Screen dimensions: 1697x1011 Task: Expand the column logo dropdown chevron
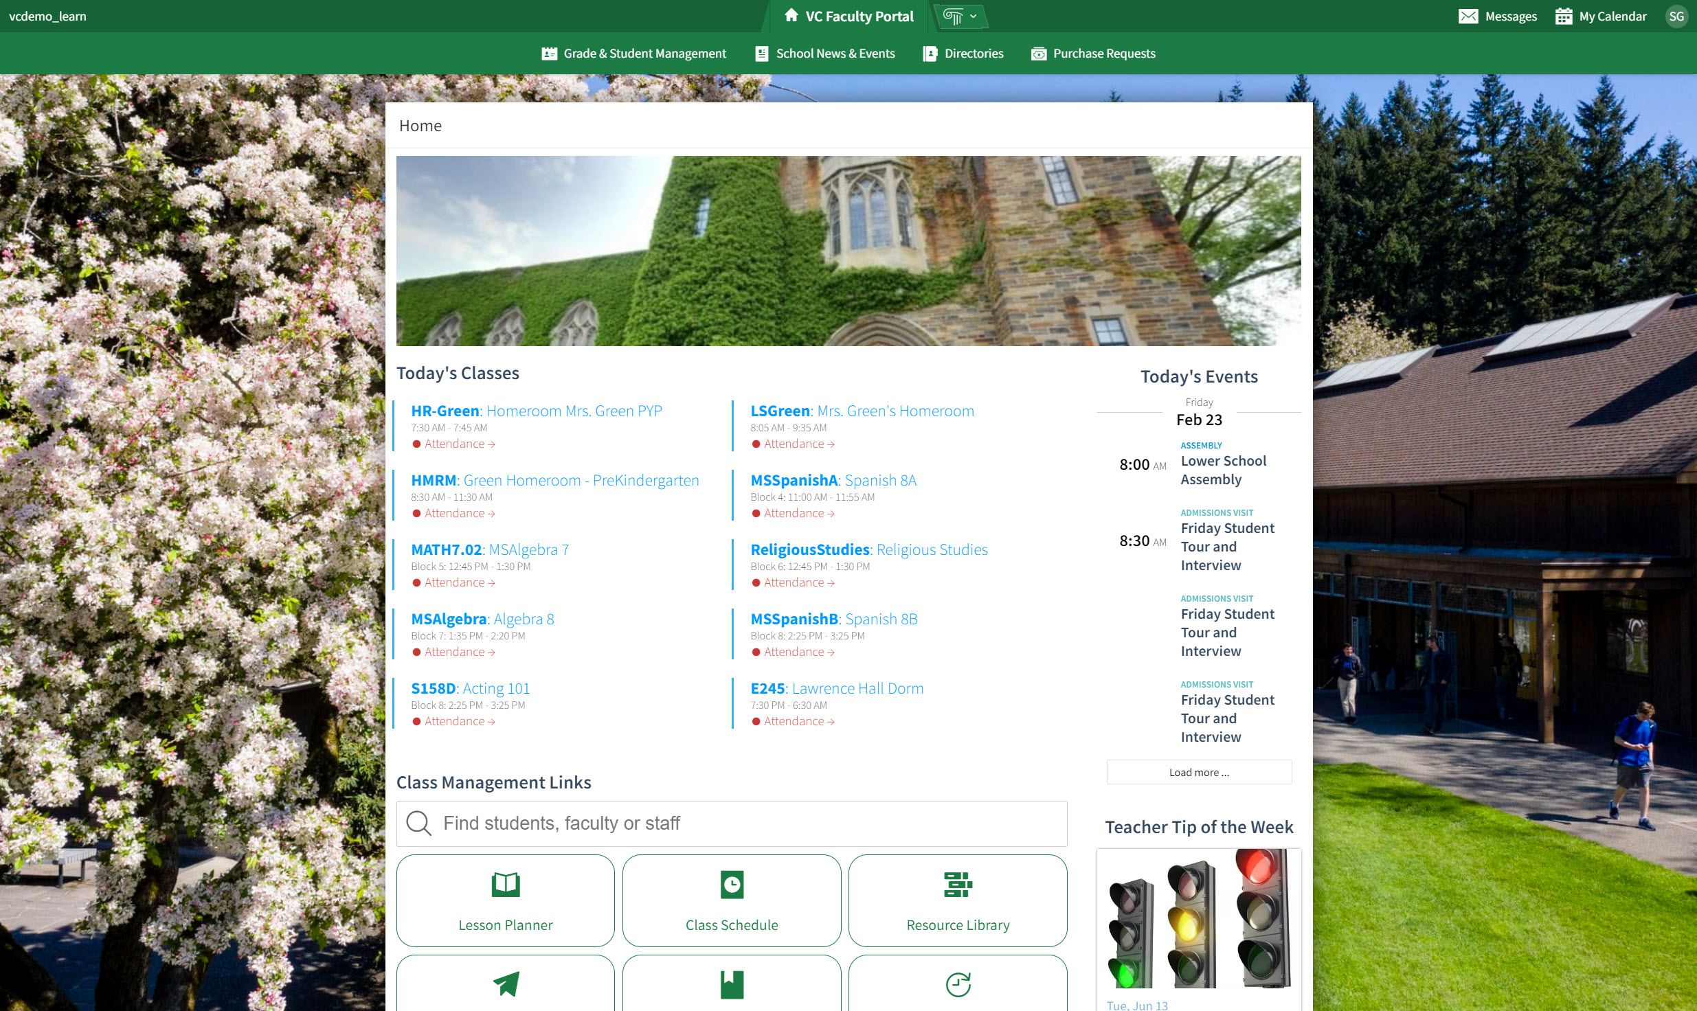973,16
